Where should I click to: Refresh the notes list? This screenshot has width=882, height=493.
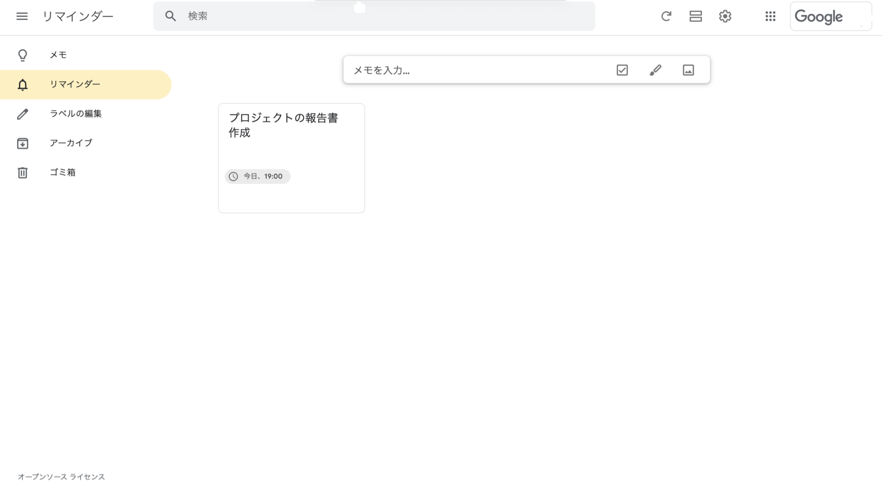point(666,17)
